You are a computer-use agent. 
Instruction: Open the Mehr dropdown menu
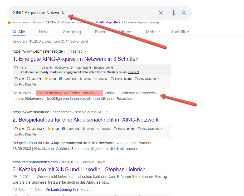click(153, 32)
